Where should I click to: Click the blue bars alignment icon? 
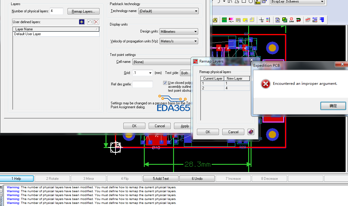tap(322, 20)
